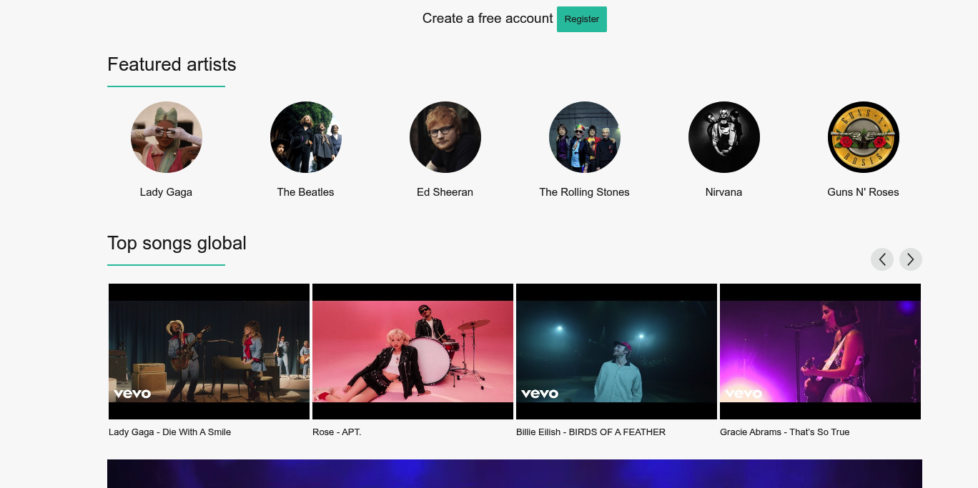
Task: Choose the Nirvana artist avatar
Action: point(724,137)
